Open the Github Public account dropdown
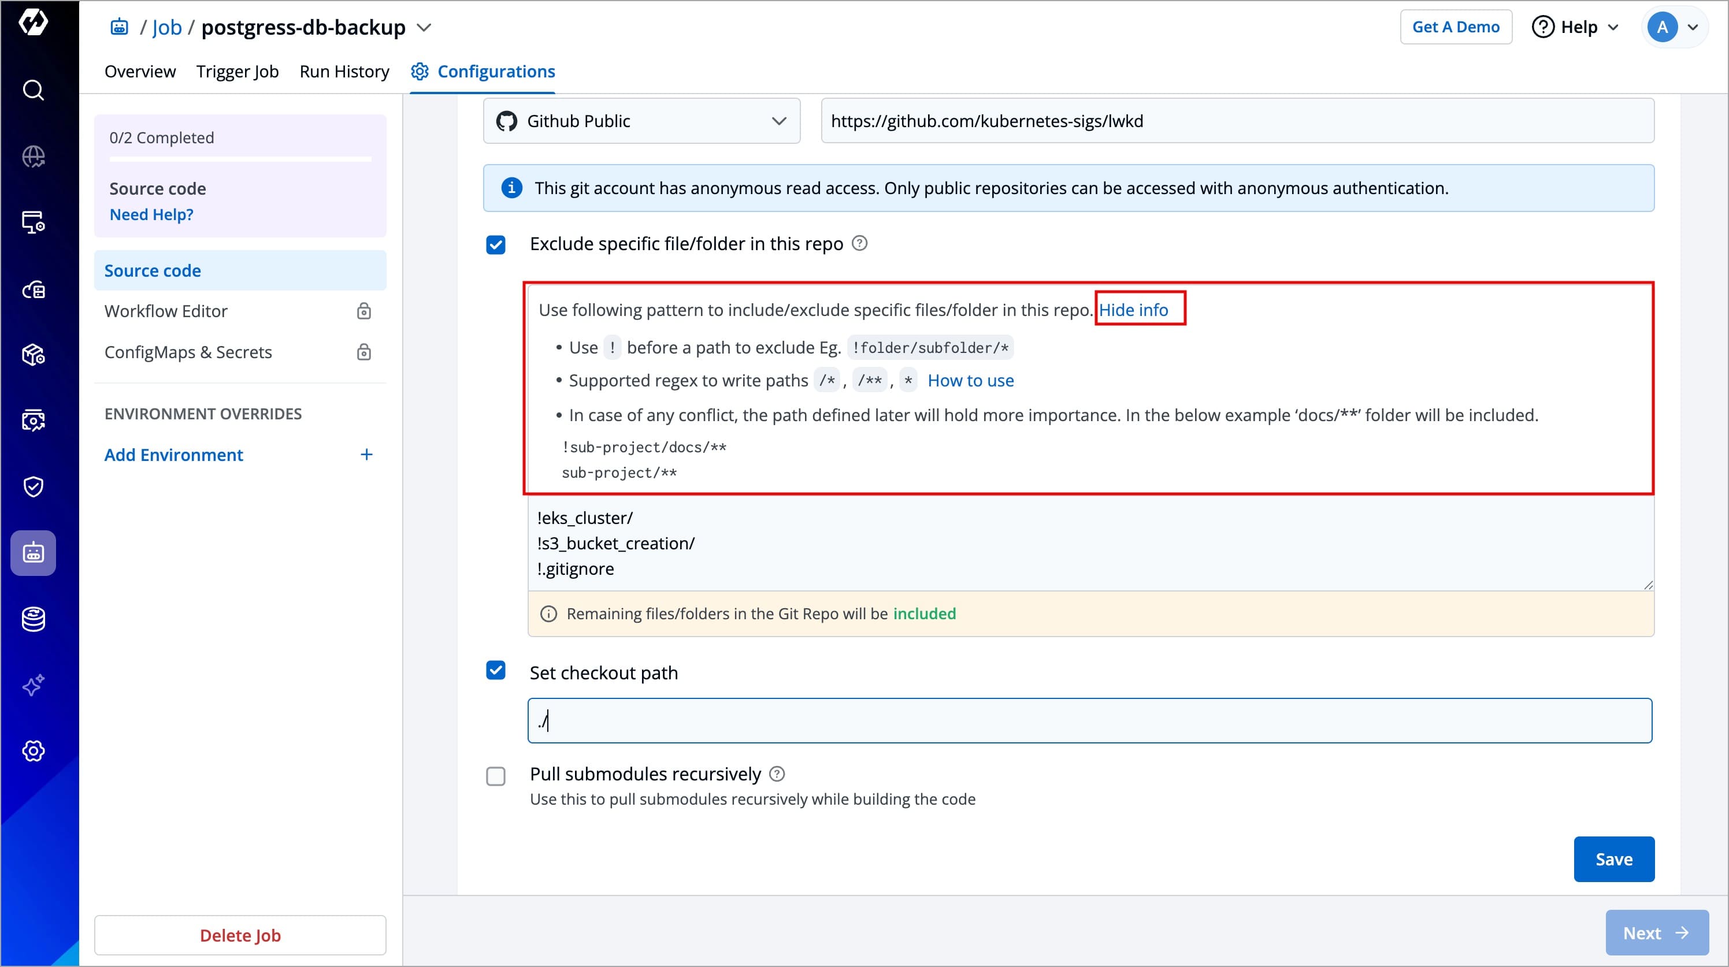 click(x=641, y=121)
